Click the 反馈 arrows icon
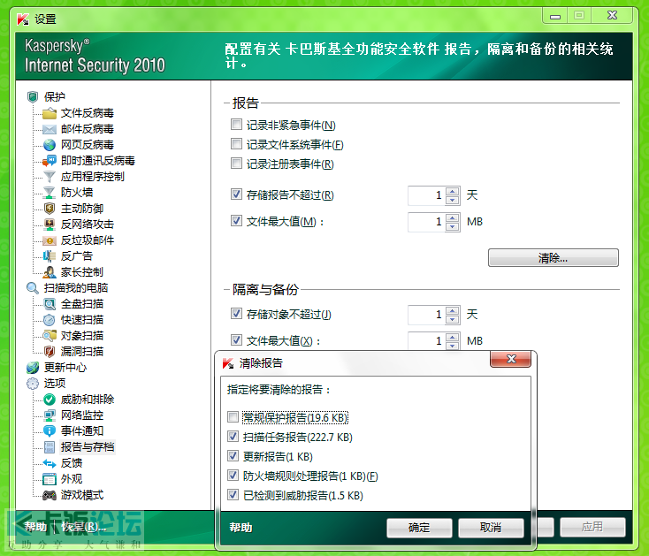This screenshot has width=649, height=556. [x=50, y=463]
